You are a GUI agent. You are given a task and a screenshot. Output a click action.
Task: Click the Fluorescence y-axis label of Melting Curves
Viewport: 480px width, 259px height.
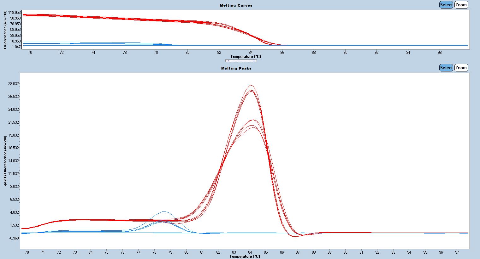coord(5,30)
